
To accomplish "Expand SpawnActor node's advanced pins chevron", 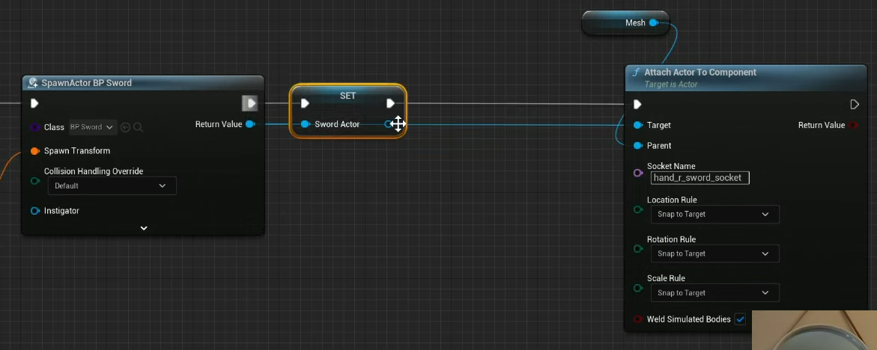I will [144, 228].
